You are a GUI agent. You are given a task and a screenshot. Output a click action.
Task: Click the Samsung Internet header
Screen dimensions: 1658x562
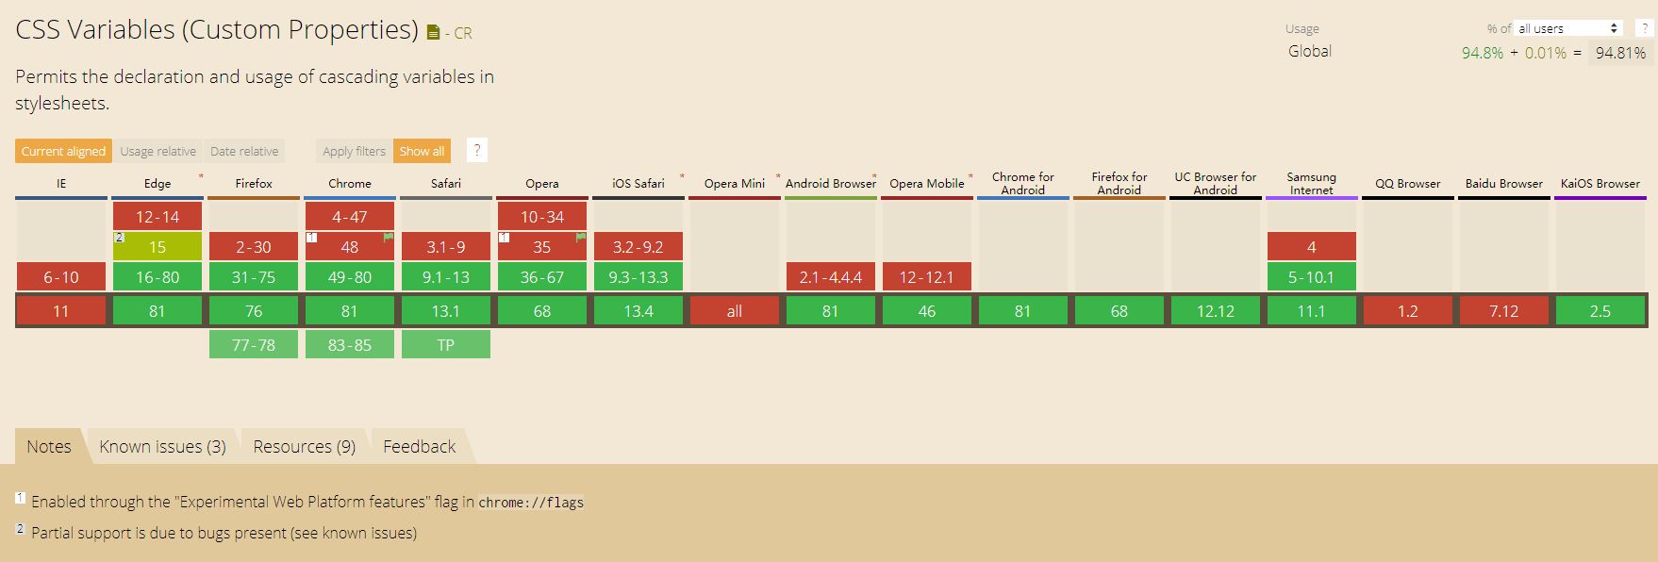1312,184
